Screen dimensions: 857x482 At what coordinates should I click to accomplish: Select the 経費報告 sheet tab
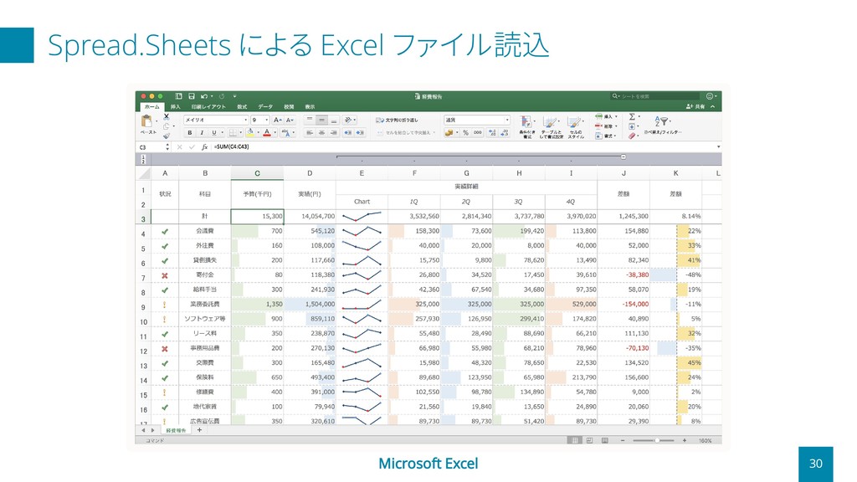pos(176,431)
